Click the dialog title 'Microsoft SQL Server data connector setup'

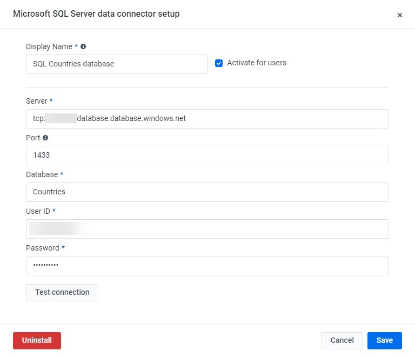pyautogui.click(x=96, y=14)
